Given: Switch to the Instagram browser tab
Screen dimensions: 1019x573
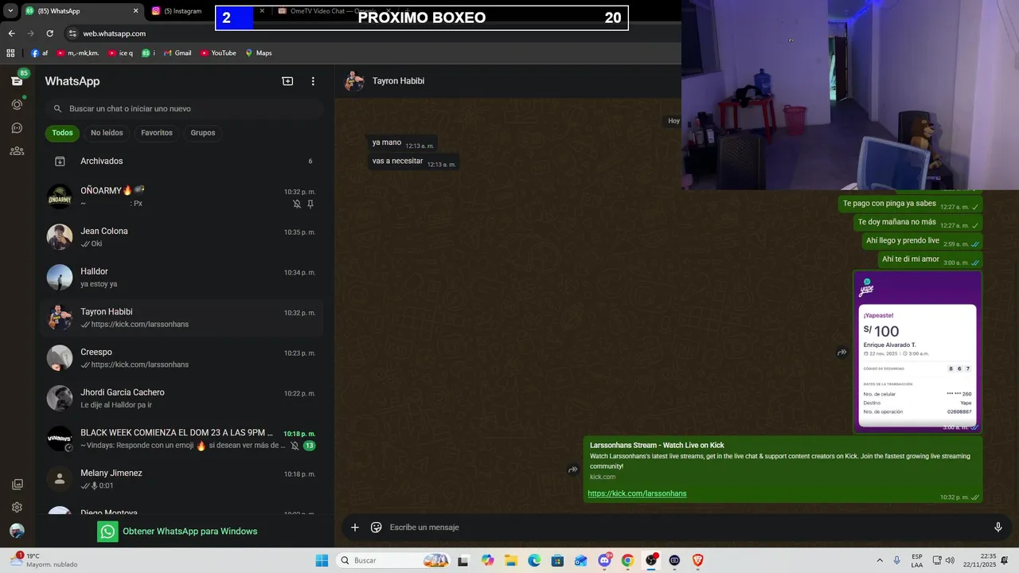Looking at the screenshot, I should tap(180, 11).
